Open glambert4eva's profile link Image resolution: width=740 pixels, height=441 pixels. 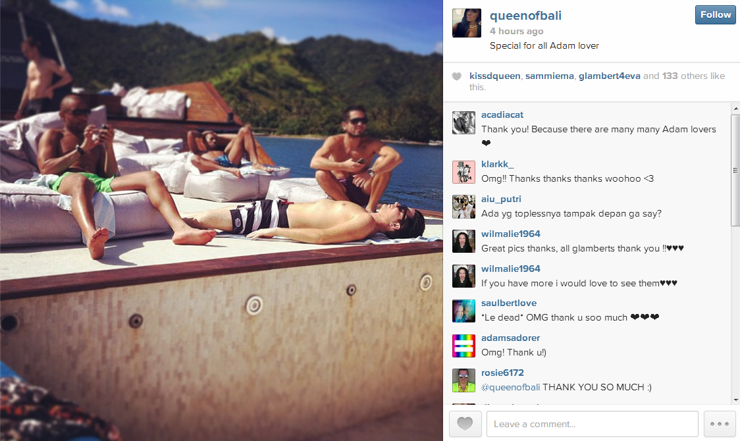(609, 76)
